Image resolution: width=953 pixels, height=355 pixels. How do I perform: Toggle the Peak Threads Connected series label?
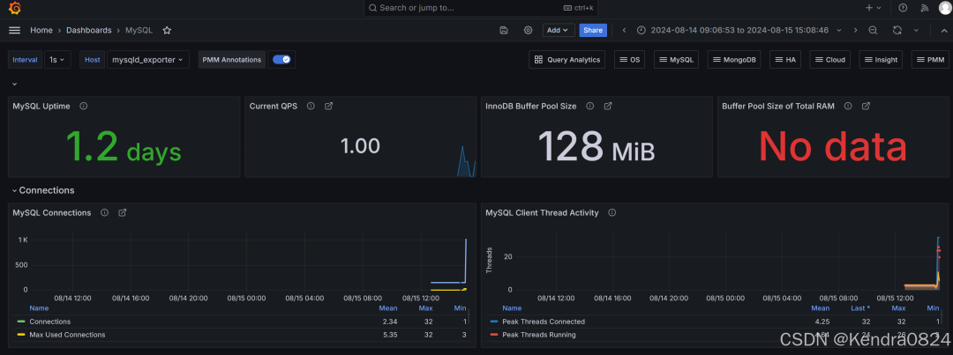tap(544, 322)
